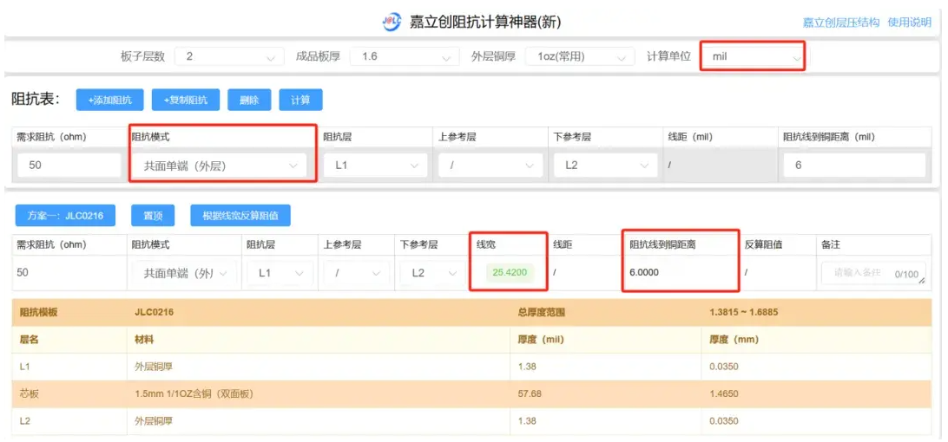
Task: Open result row 下参考层 dropdown showing L2
Action: [x=432, y=273]
